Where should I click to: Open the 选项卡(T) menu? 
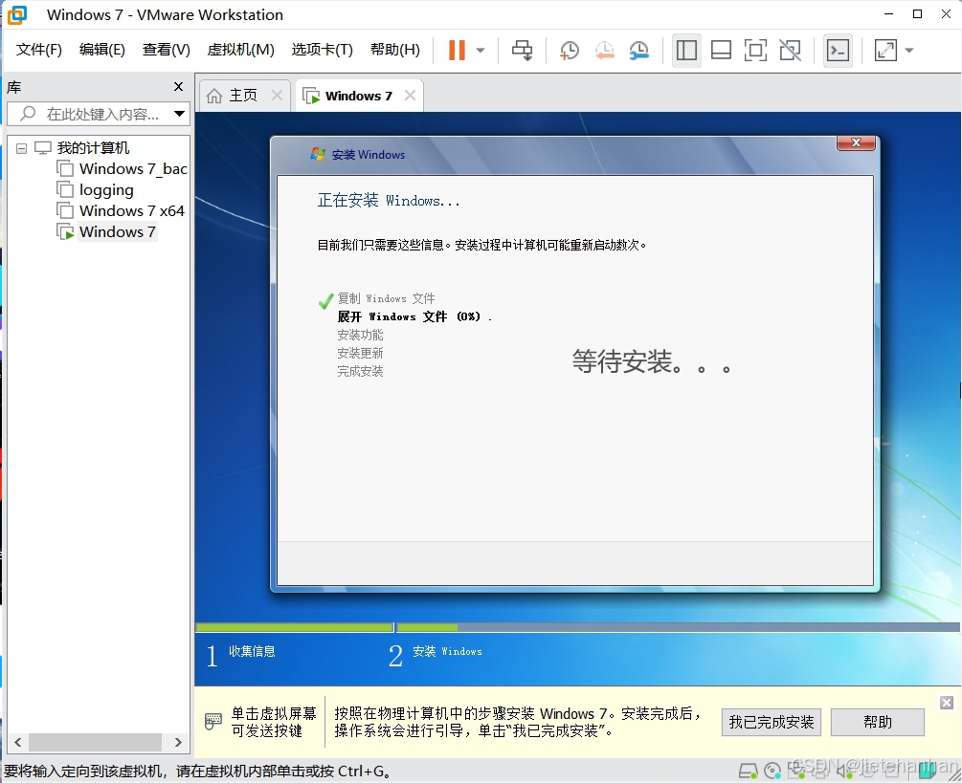coord(322,50)
